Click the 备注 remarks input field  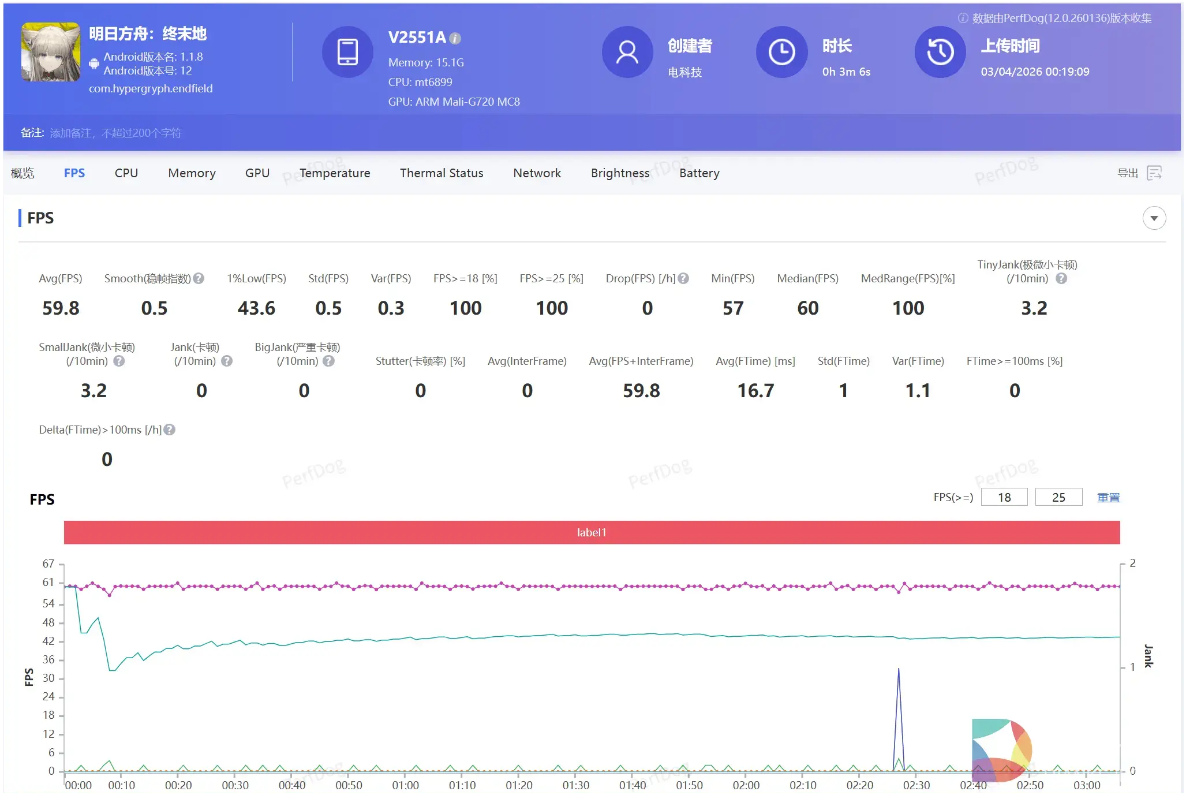[x=115, y=133]
